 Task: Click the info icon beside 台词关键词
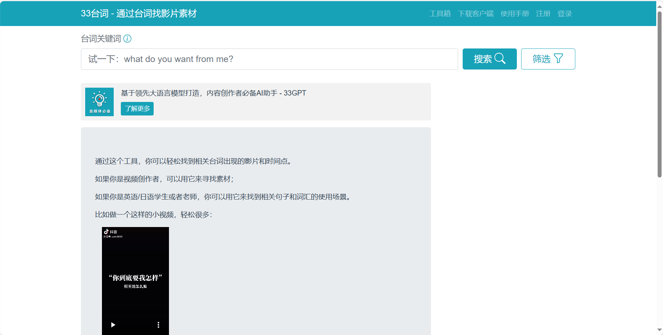(x=127, y=38)
